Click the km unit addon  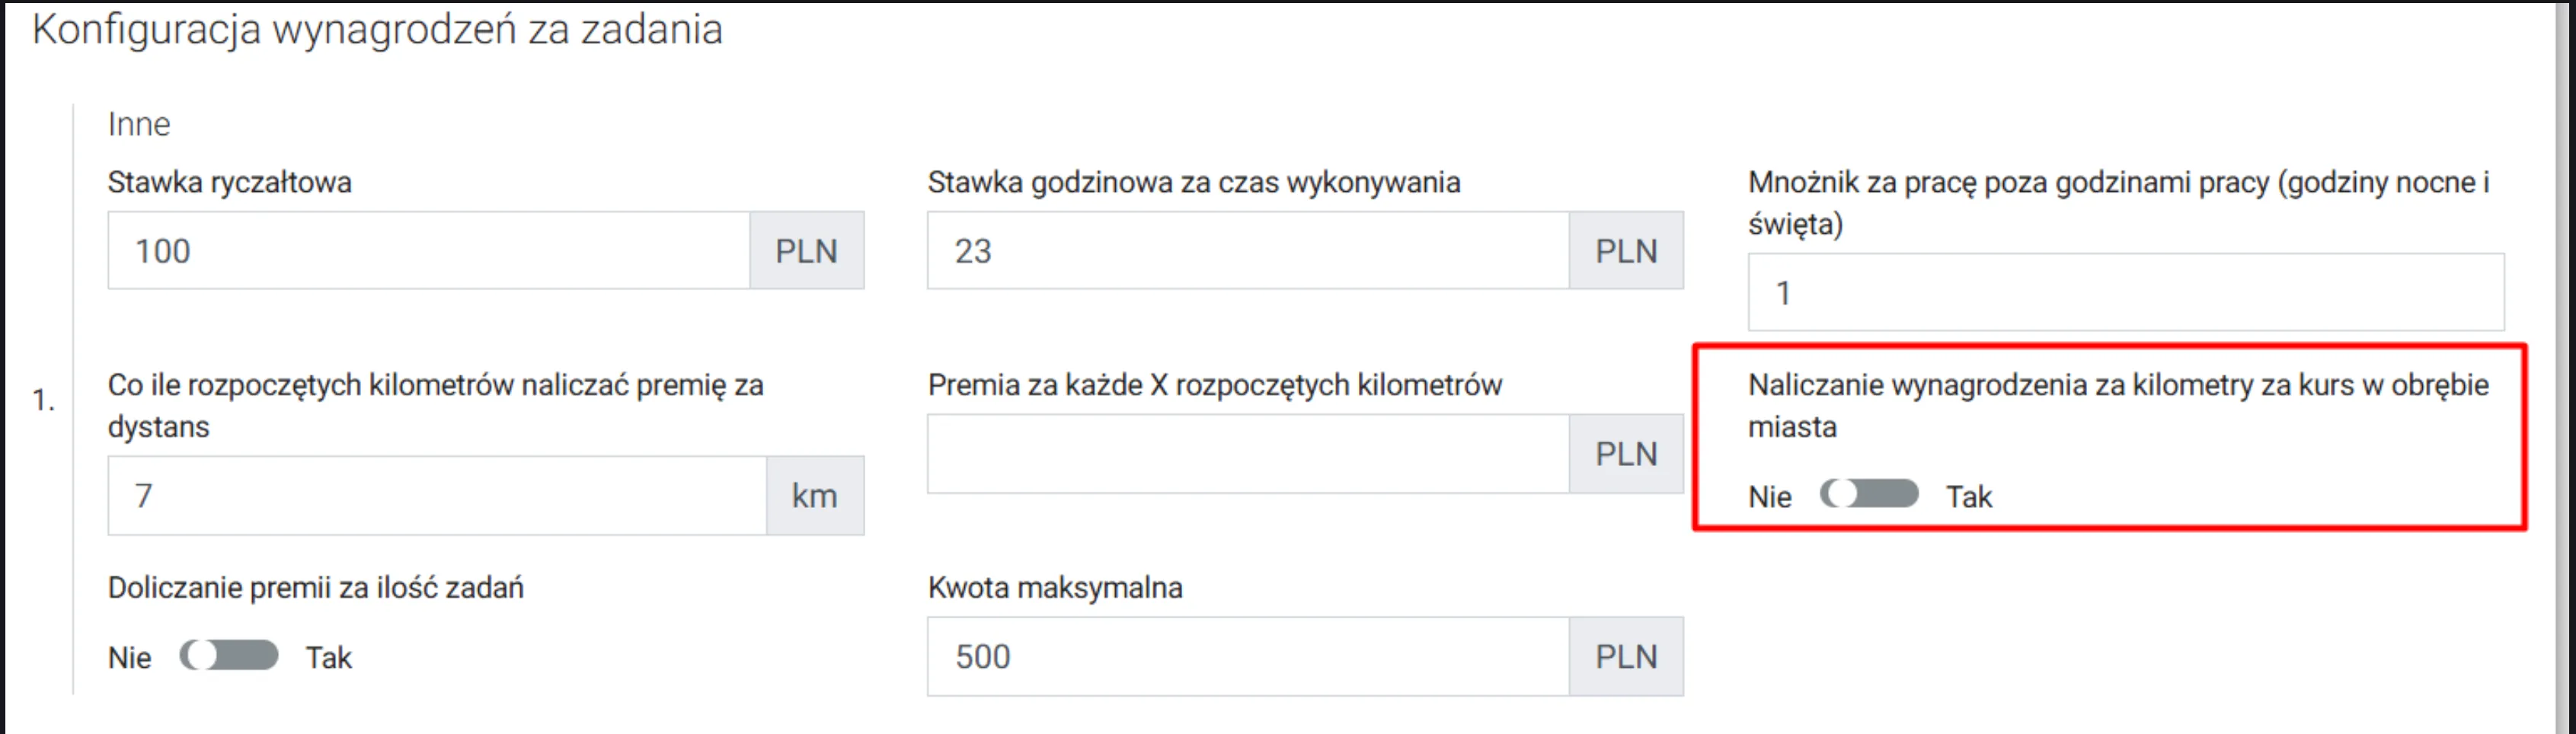pos(814,496)
